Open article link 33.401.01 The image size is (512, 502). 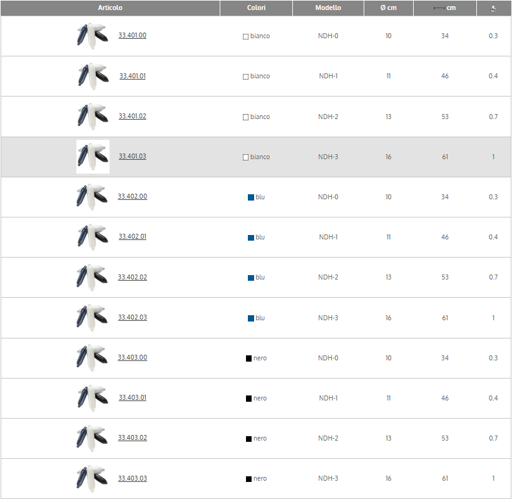point(133,76)
